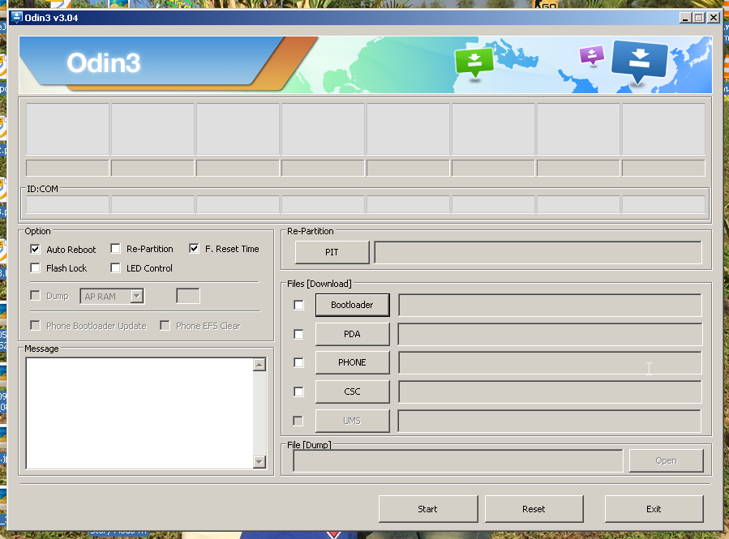Click the Odin3 title bar app icon
Screen dimensions: 729x539
pyautogui.click(x=17, y=18)
